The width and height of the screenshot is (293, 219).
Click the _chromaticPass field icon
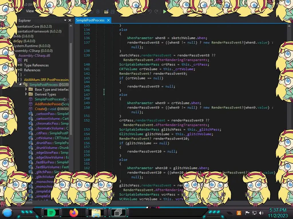point(31,123)
